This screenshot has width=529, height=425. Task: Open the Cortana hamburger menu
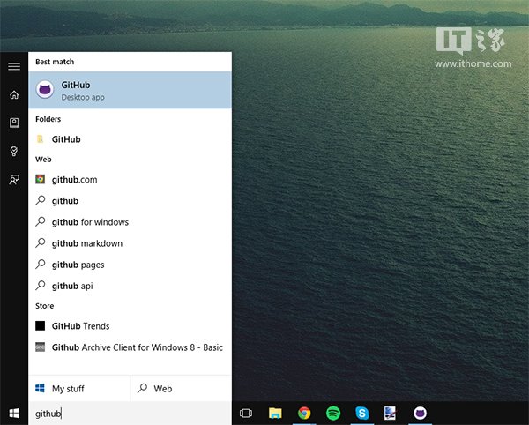pyautogui.click(x=14, y=66)
